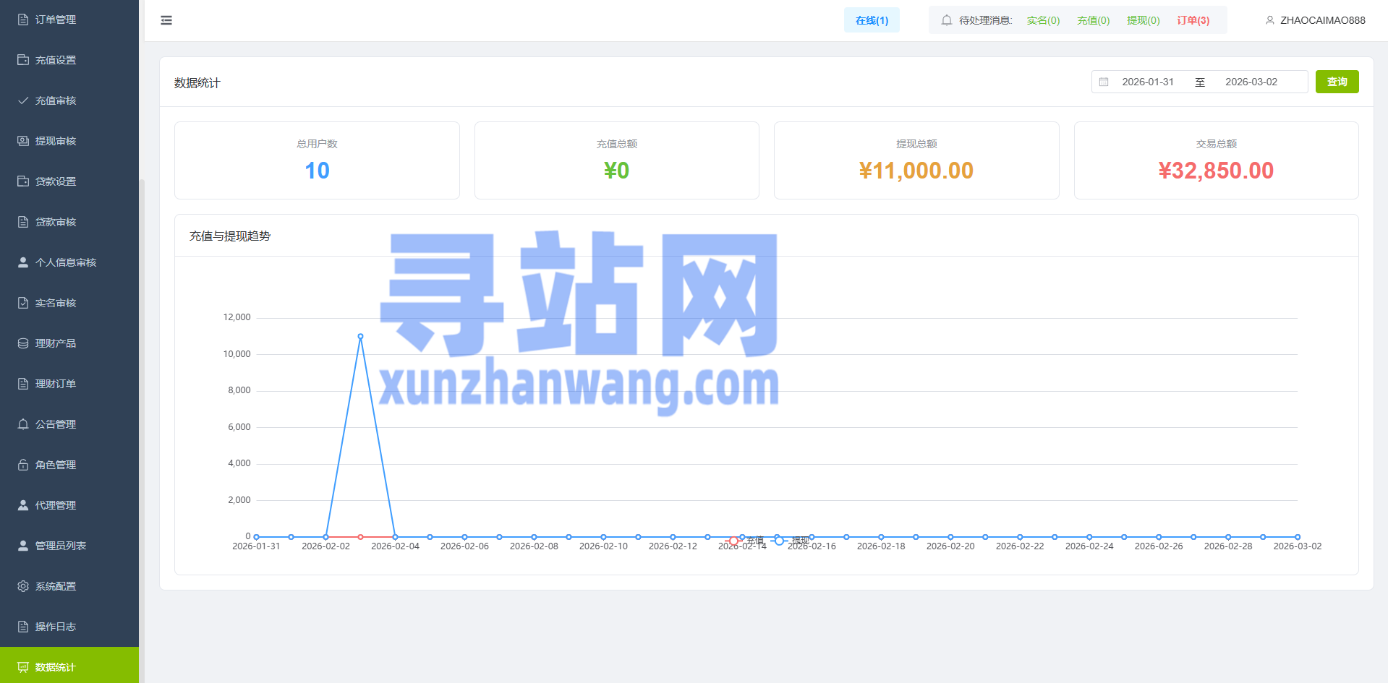Viewport: 1388px width, 683px height.
Task: Collapse the sidebar using the hamburger icon
Action: pyautogui.click(x=166, y=20)
